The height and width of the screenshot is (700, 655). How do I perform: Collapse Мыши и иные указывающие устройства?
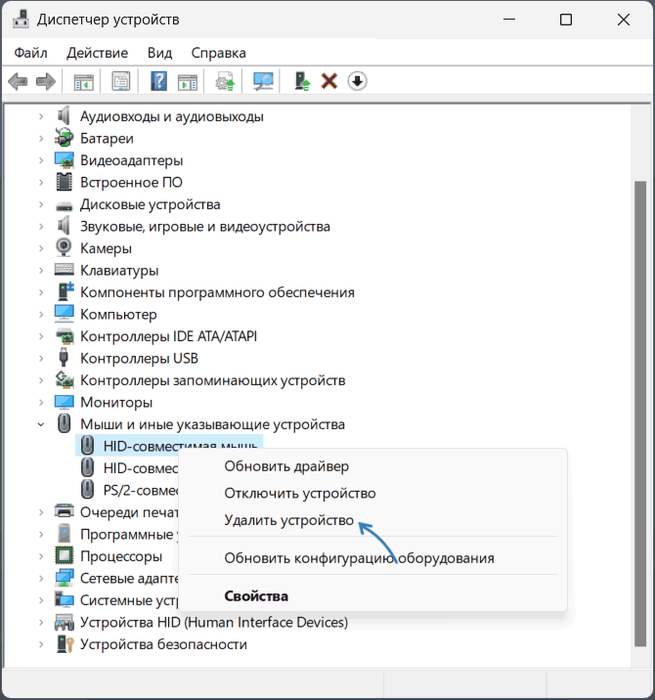tap(41, 424)
